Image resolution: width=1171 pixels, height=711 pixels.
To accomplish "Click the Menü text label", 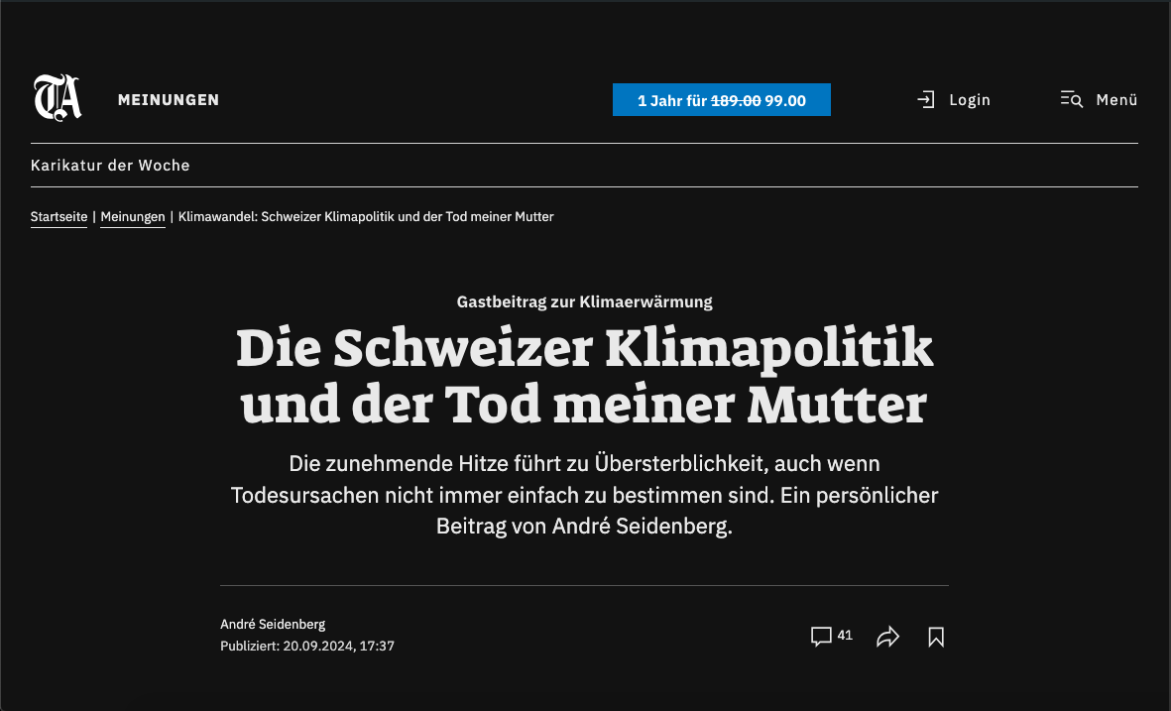I will (1115, 99).
